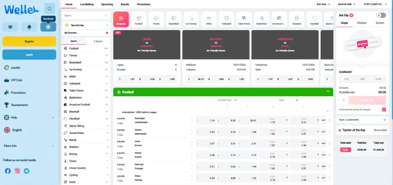
Task: Select the Tennis sport icon in the carousel
Action: tap(156, 19)
